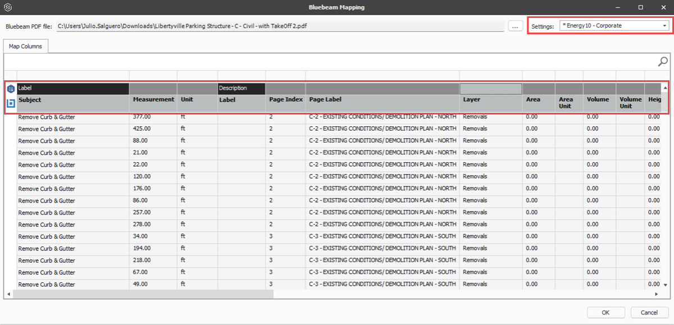The image size is (674, 325).
Task: Click the application logo in title bar
Action: tap(8, 7)
